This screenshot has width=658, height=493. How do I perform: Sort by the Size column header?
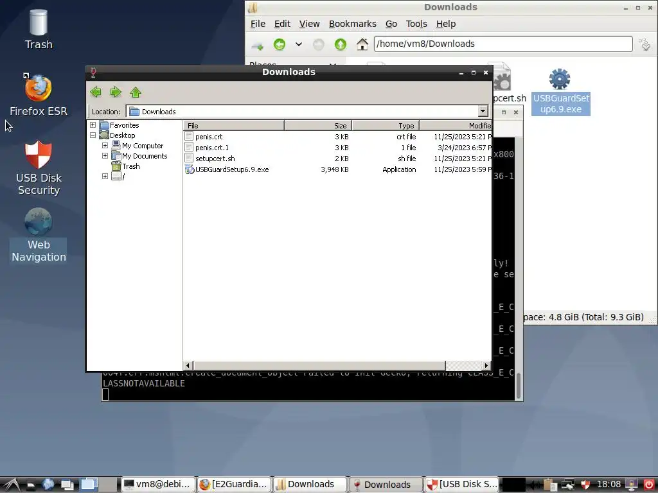pos(318,125)
